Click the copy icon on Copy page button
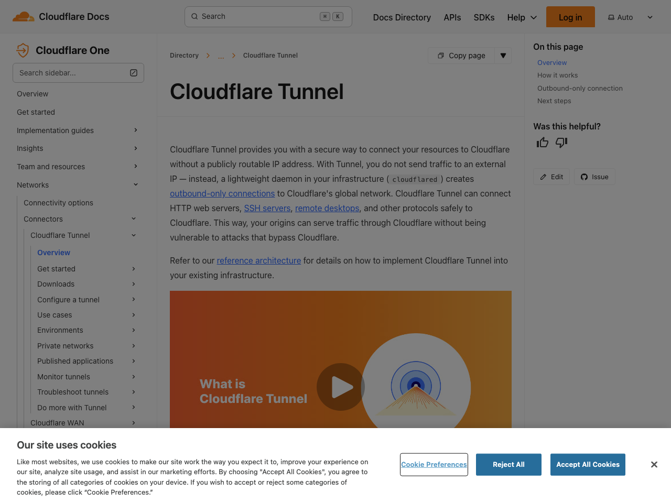The height and width of the screenshot is (503, 671). coord(441,55)
